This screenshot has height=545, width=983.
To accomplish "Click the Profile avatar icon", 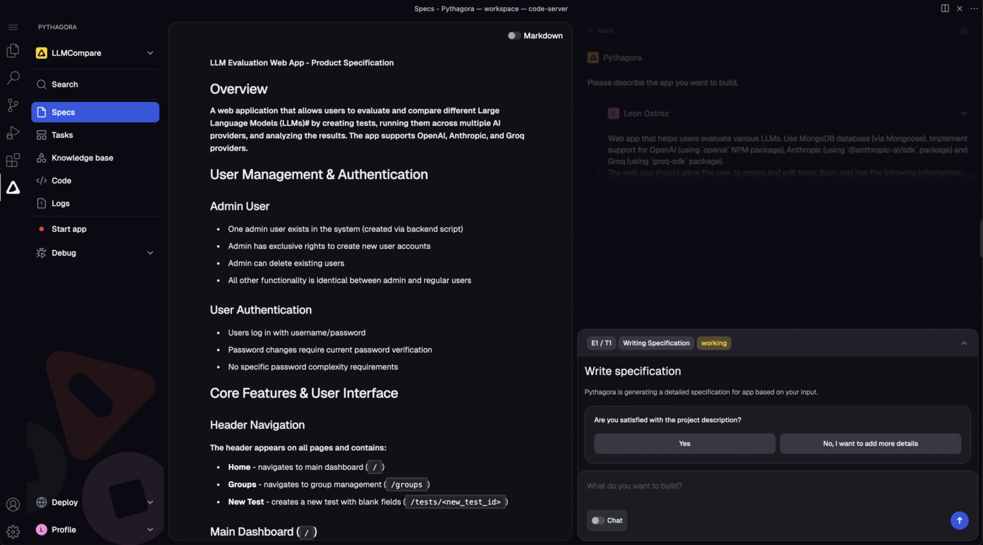I will (42, 530).
